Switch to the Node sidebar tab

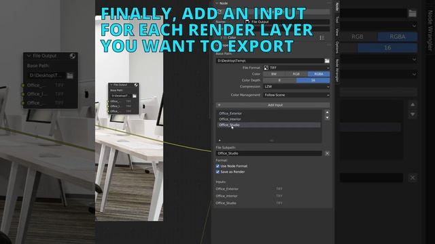tap(337, 6)
